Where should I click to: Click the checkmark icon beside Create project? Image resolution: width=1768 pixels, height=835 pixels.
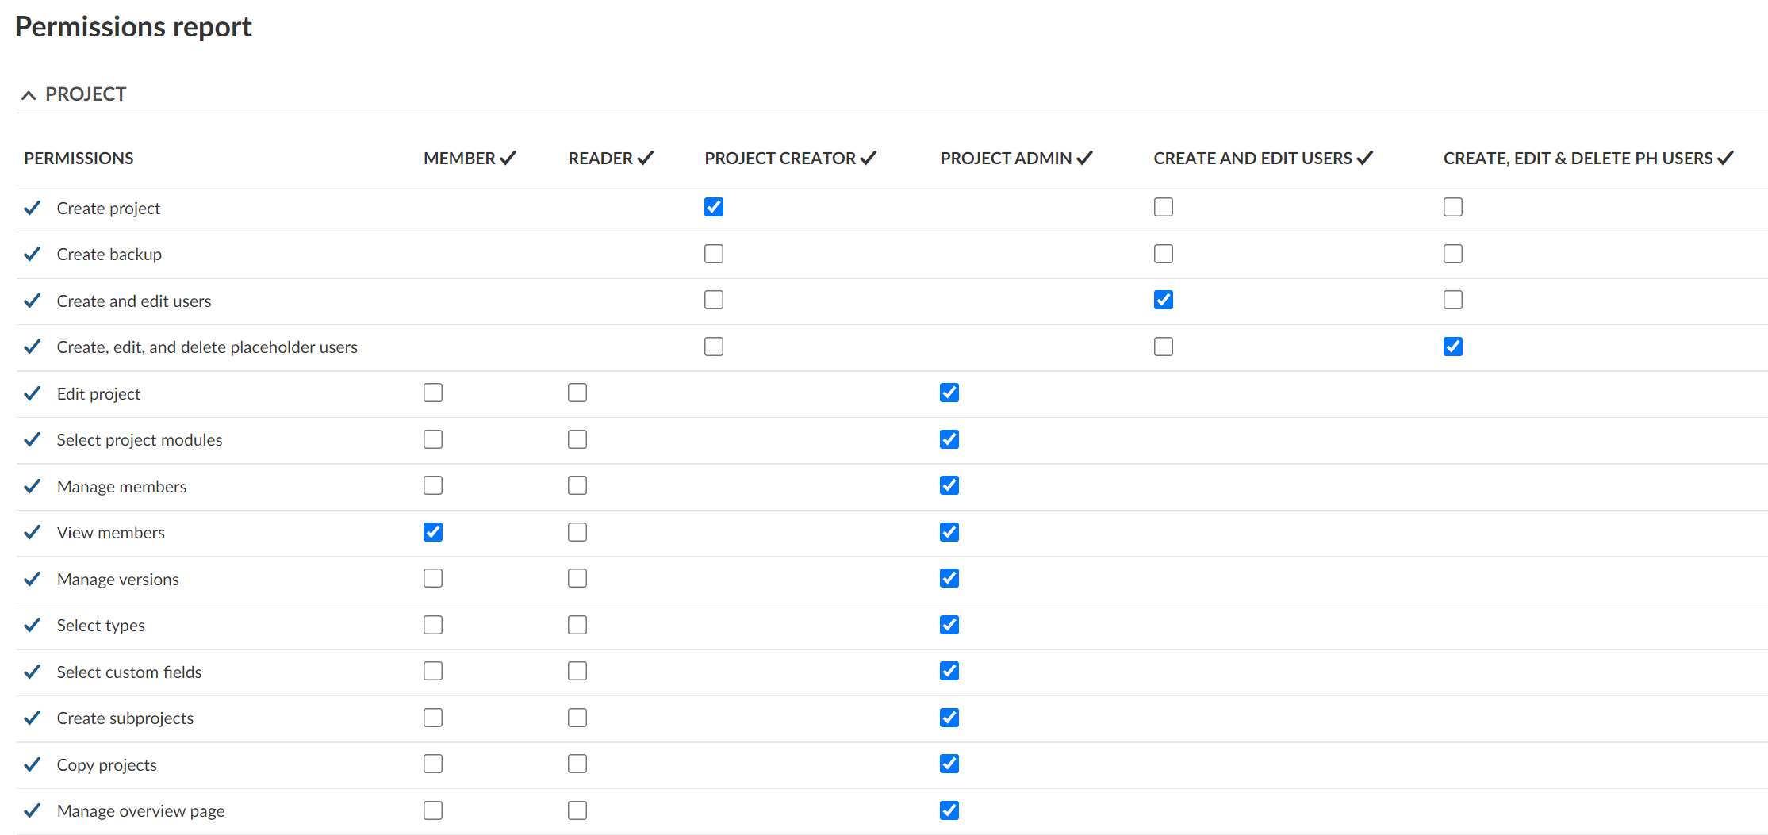click(x=32, y=208)
